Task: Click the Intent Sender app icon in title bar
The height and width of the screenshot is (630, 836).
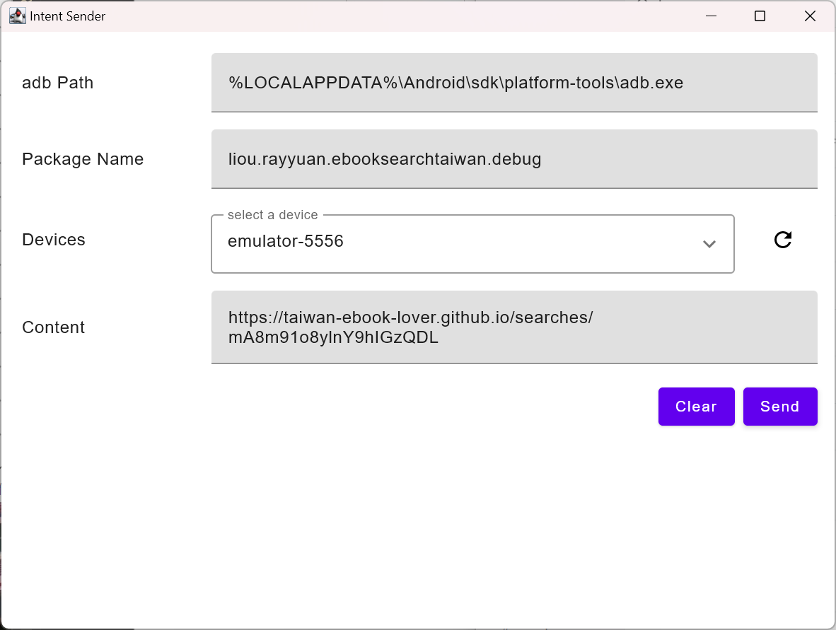Action: click(x=17, y=16)
